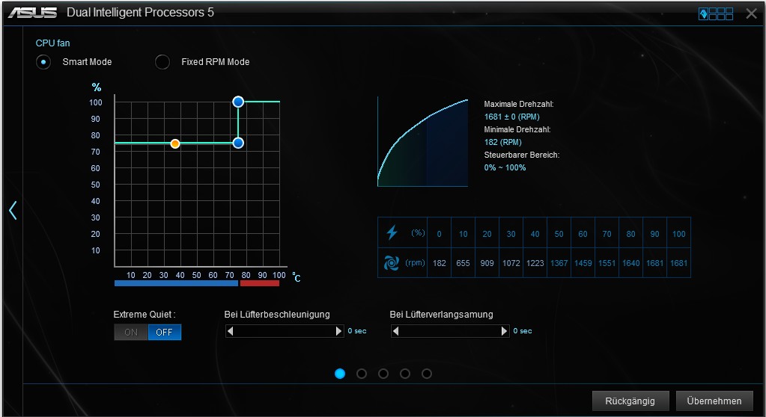Click the 655 rpm table cell

[x=463, y=263]
